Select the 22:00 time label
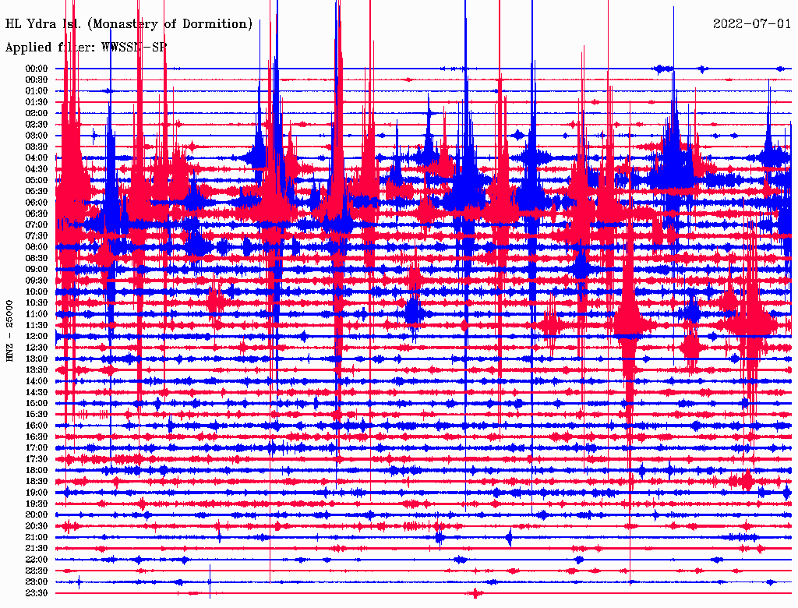Screen dimensions: 798x608 point(37,560)
